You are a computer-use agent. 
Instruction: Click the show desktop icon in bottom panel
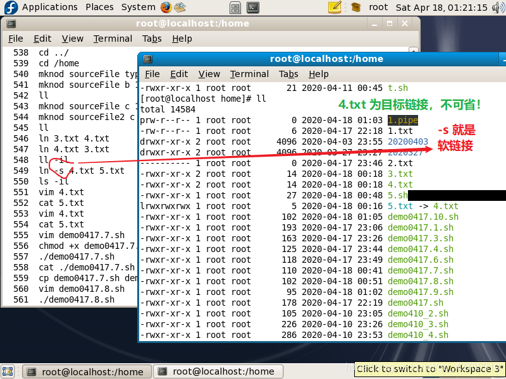tap(8, 371)
